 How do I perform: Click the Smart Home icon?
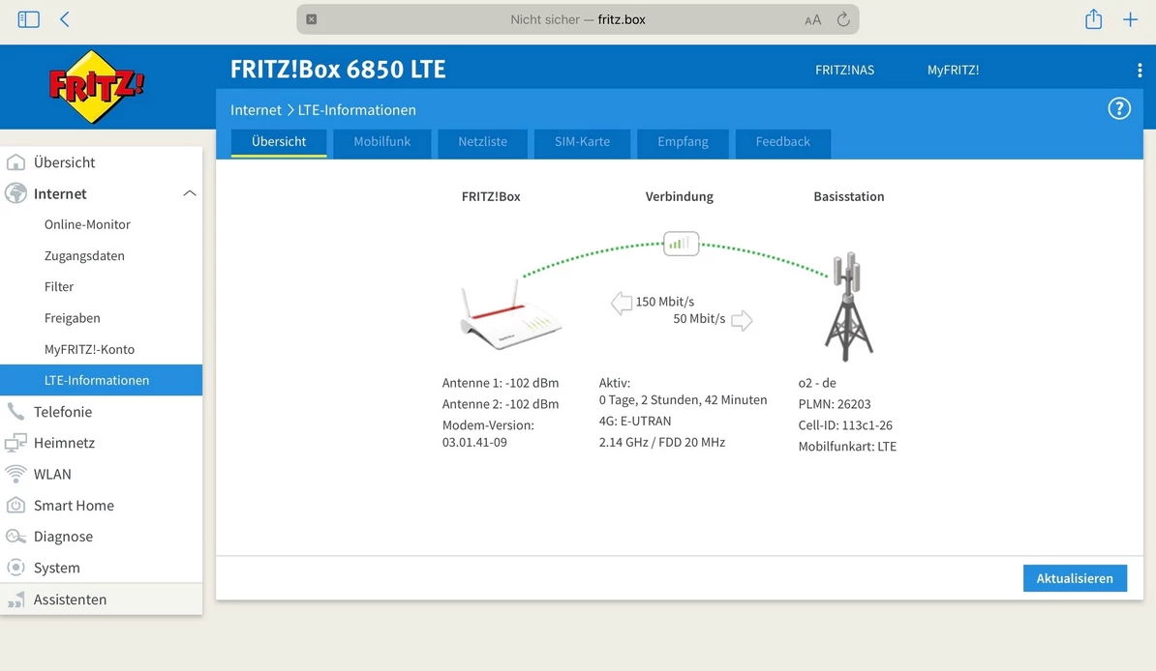point(15,506)
